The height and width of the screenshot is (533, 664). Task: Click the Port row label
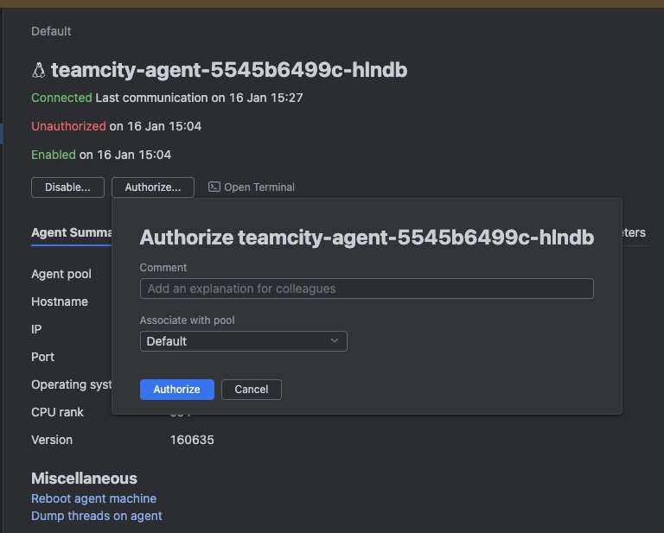[42, 357]
